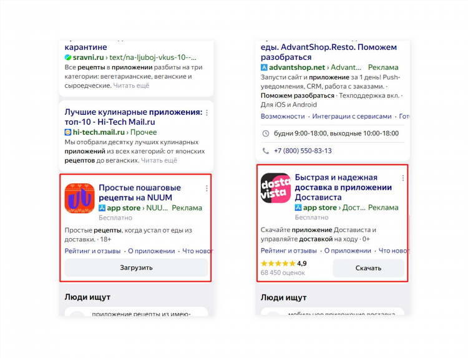Open the NUUM app icon

click(79, 198)
